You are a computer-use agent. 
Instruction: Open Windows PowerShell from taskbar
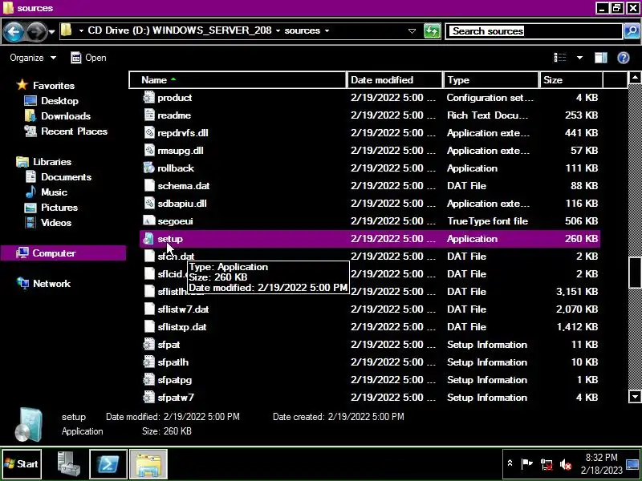click(x=108, y=464)
